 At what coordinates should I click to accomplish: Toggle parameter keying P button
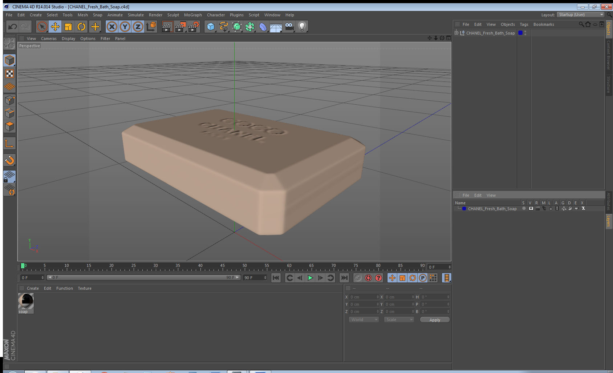pos(423,278)
